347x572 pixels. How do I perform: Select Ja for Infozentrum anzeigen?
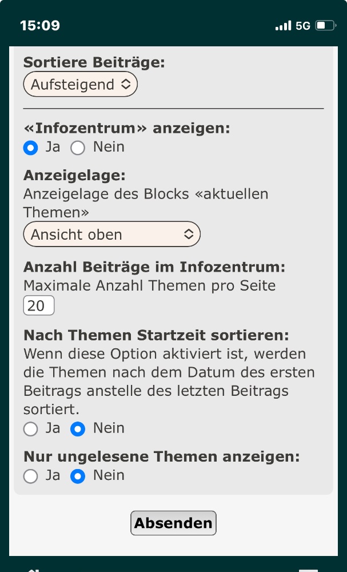(30, 148)
